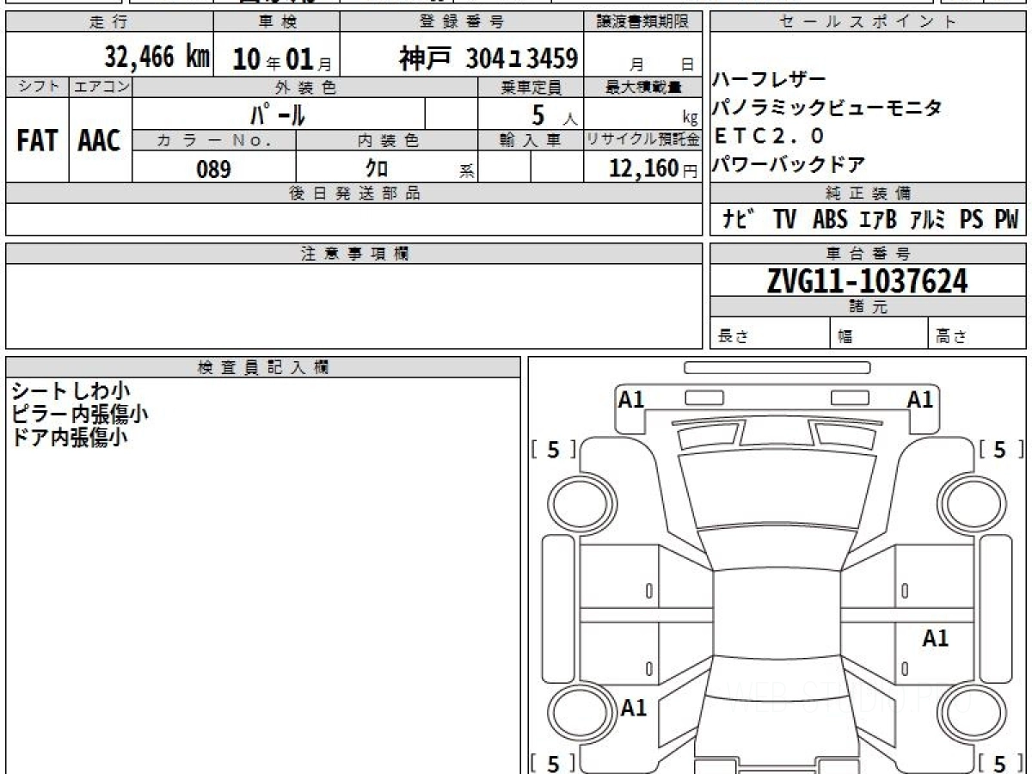Click the A1 mark on right-side door panel
This screenshot has height=774, width=1032.
pyautogui.click(x=935, y=638)
